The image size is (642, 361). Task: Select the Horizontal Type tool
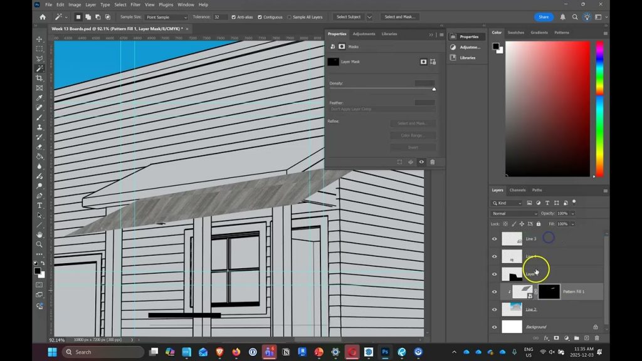pos(39,205)
